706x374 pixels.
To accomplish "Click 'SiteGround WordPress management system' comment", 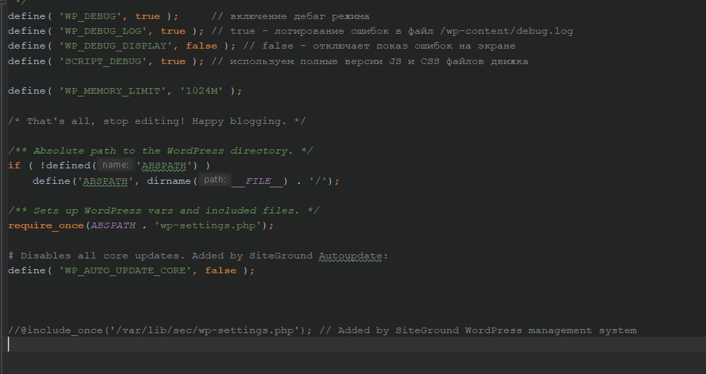I will point(516,330).
